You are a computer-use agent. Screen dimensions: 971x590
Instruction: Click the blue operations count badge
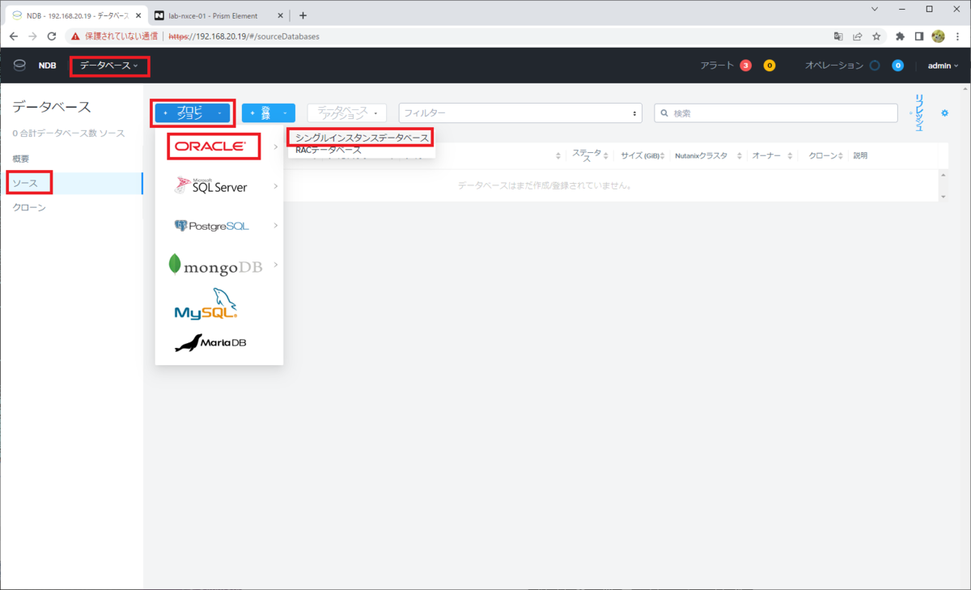tap(897, 66)
